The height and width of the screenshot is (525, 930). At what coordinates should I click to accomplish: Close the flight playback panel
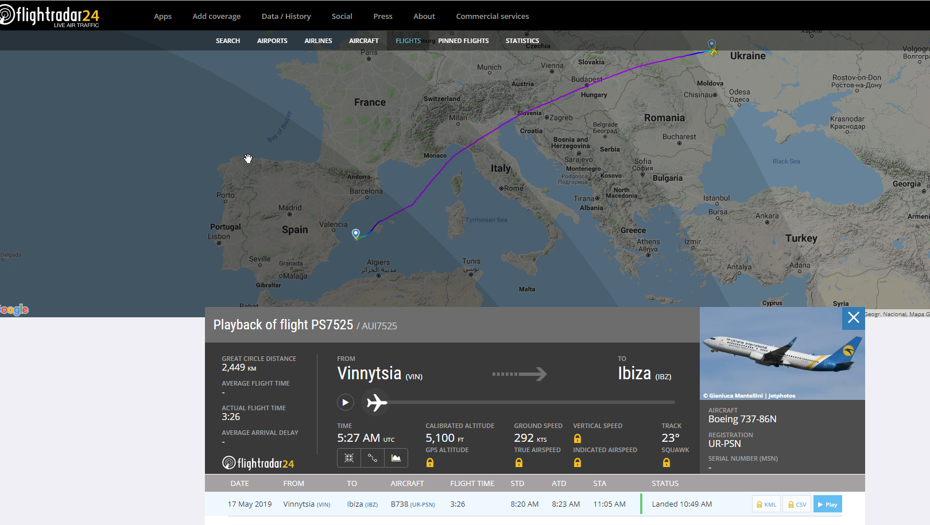pyautogui.click(x=853, y=318)
